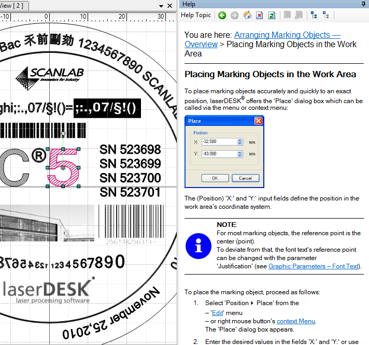Stop loading with the red X page icon
369x345 pixels.
[x=259, y=16]
